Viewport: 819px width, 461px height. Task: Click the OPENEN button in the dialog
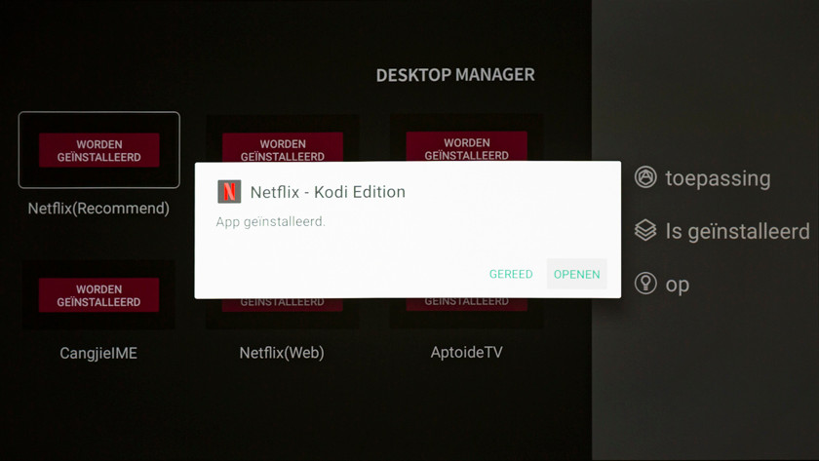(x=576, y=274)
